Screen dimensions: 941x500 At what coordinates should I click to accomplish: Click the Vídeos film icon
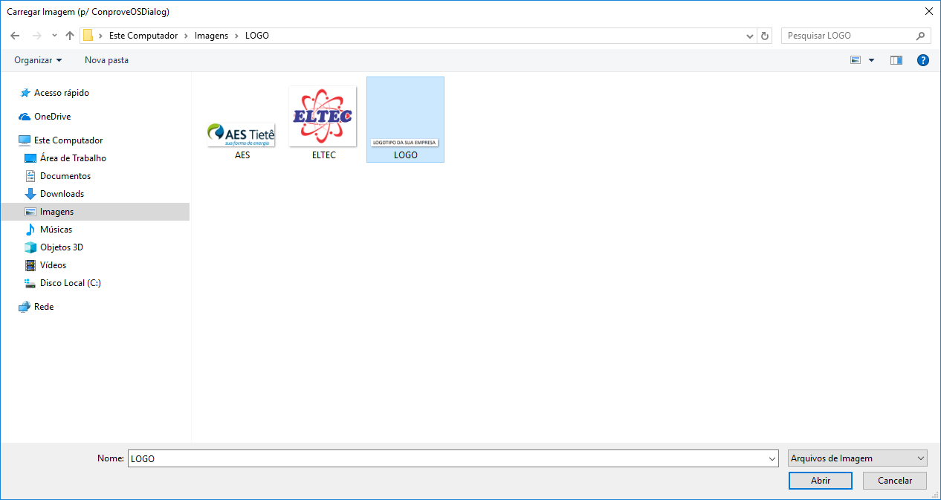click(30, 265)
